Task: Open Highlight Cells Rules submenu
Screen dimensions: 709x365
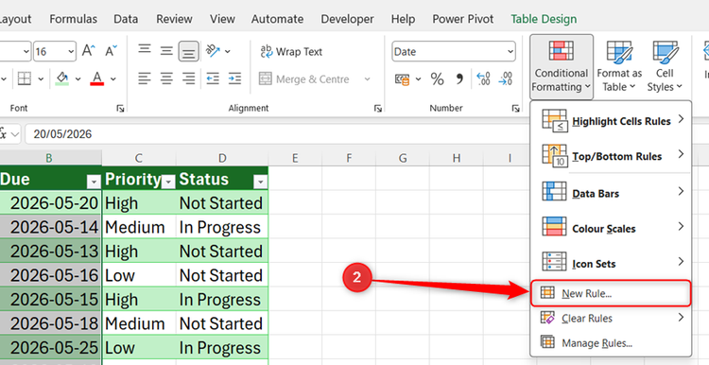Action: coord(611,121)
